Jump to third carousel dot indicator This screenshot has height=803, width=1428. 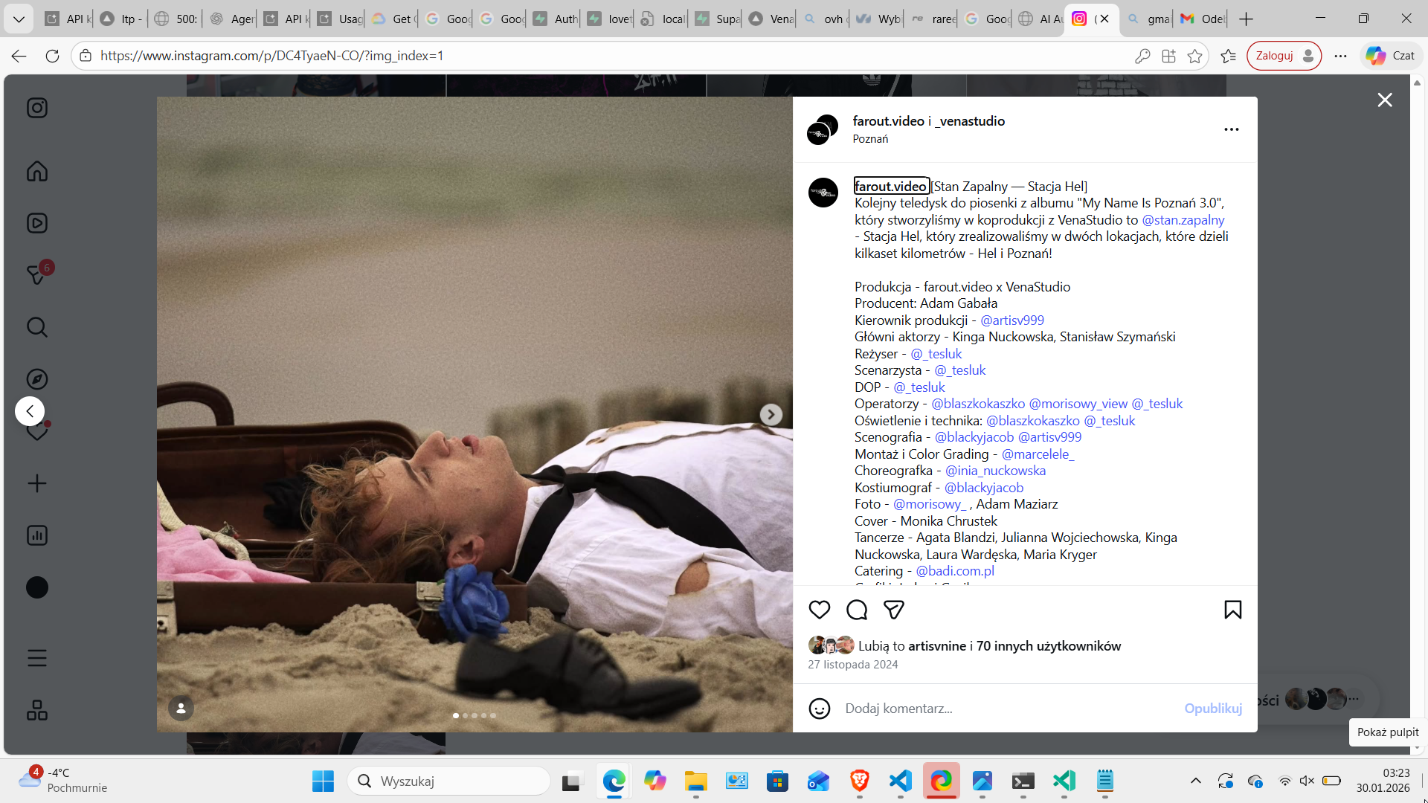(x=475, y=716)
